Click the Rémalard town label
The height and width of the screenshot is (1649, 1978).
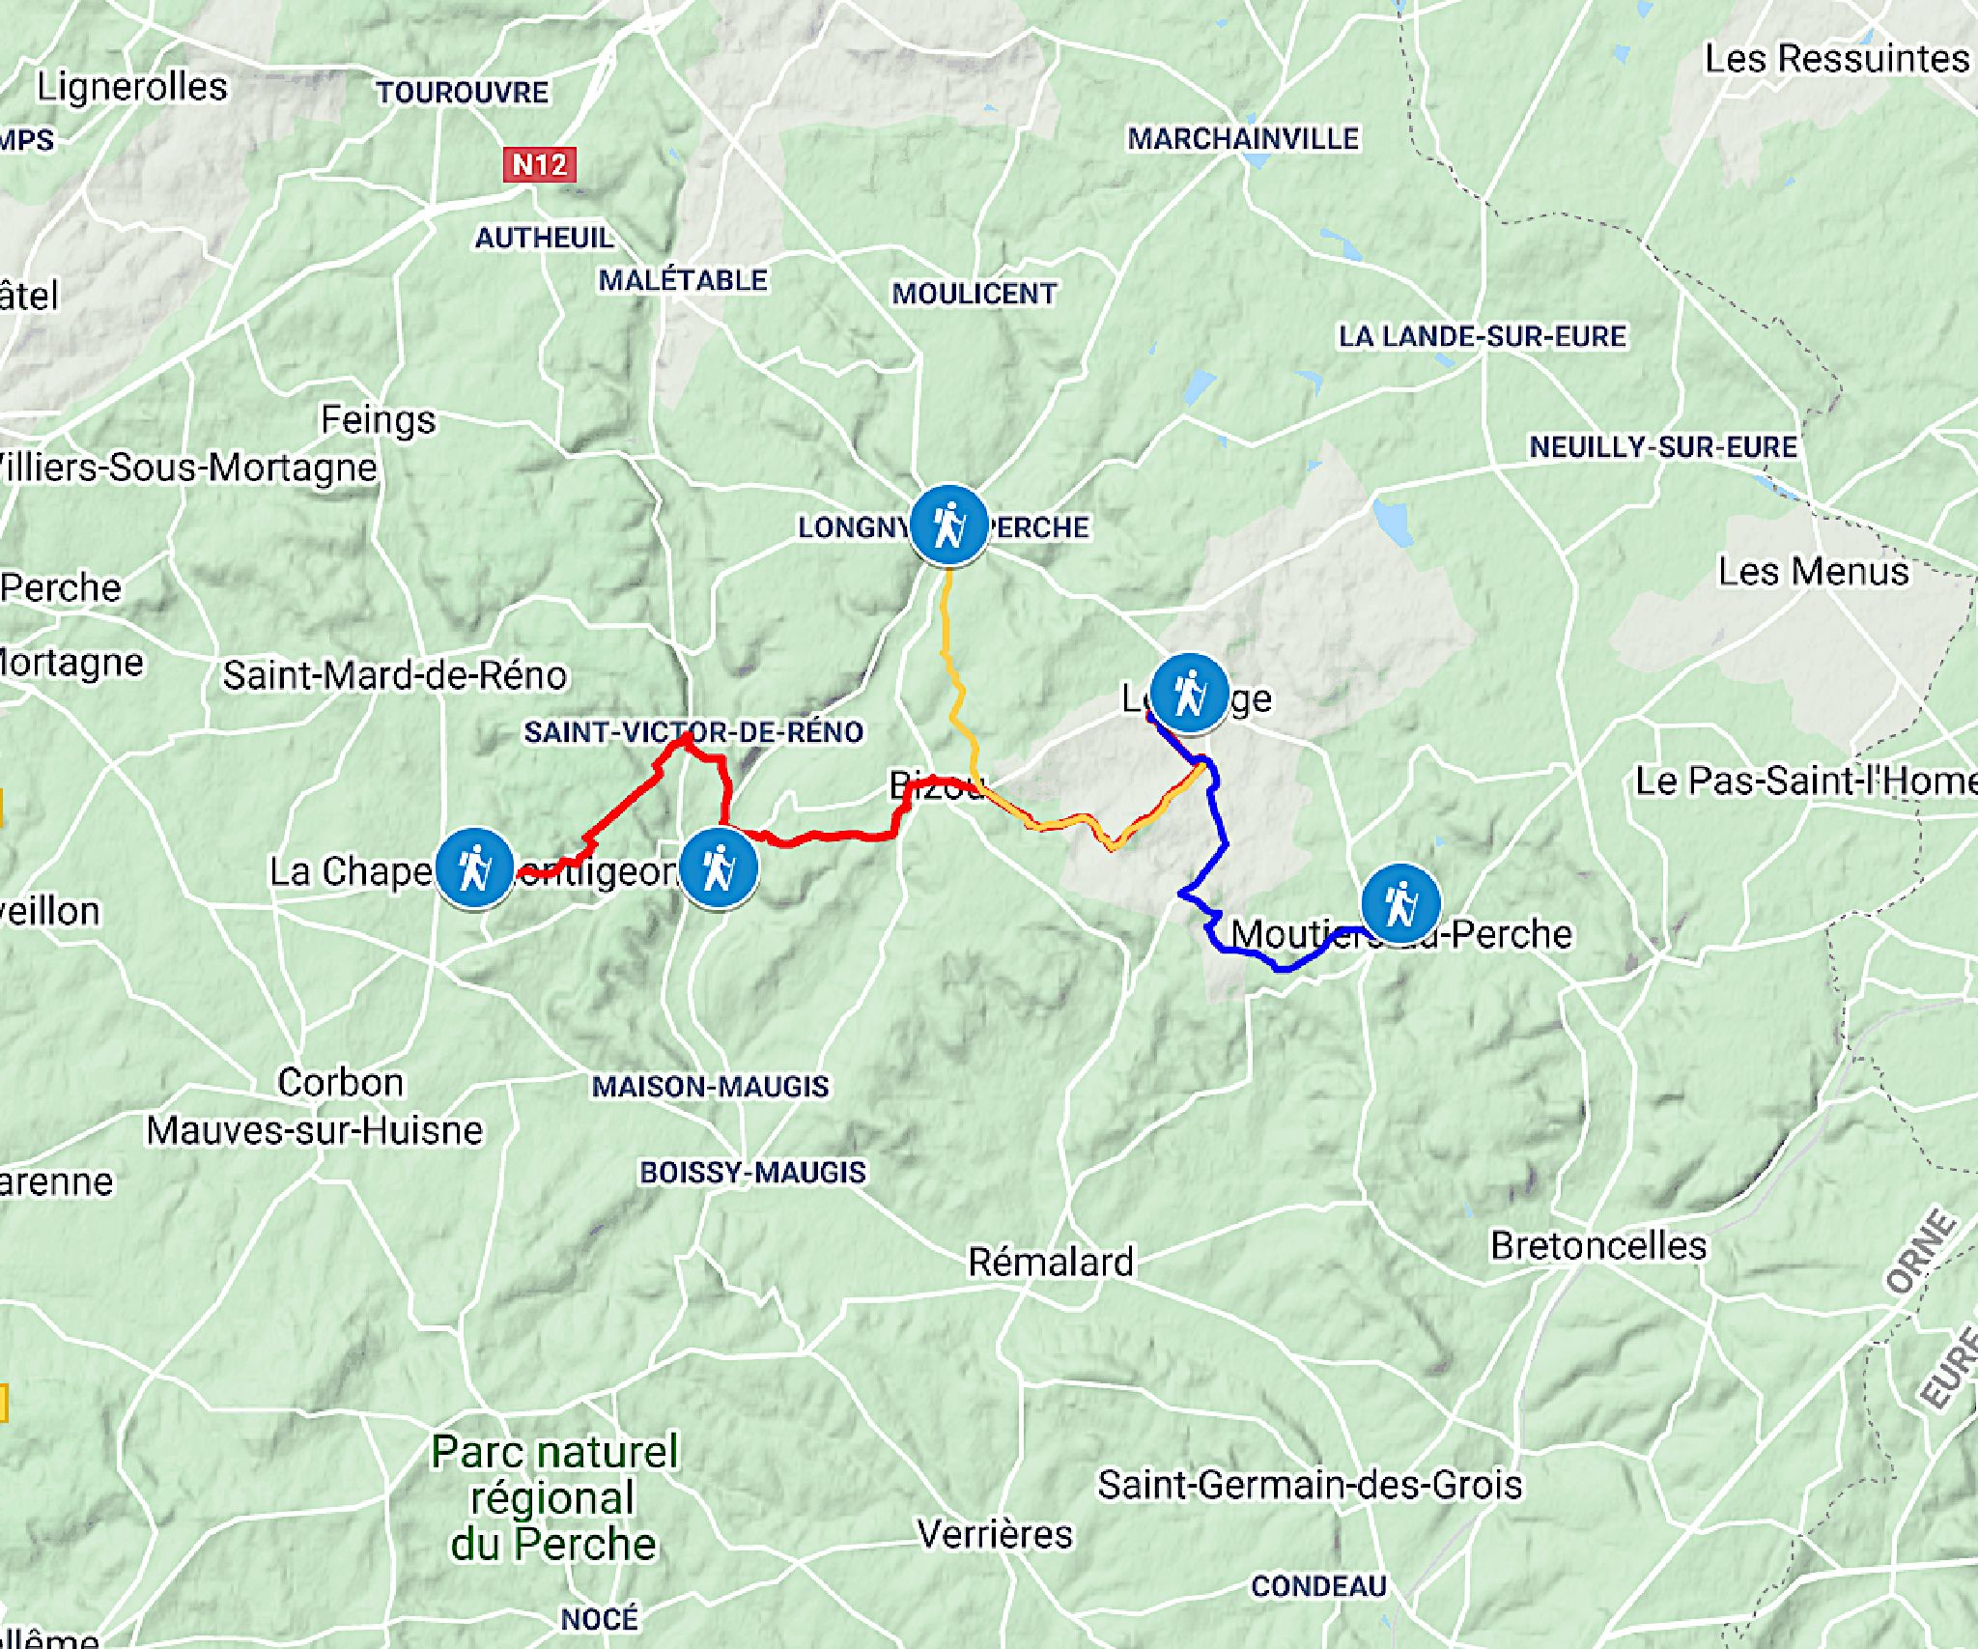pyautogui.click(x=1051, y=1263)
